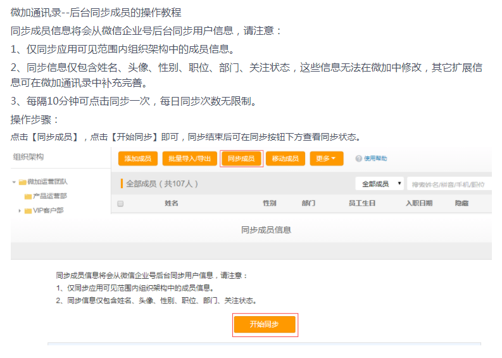Open the 使用帮助 link
Image resolution: width=502 pixels, height=358 pixels.
click(x=375, y=158)
